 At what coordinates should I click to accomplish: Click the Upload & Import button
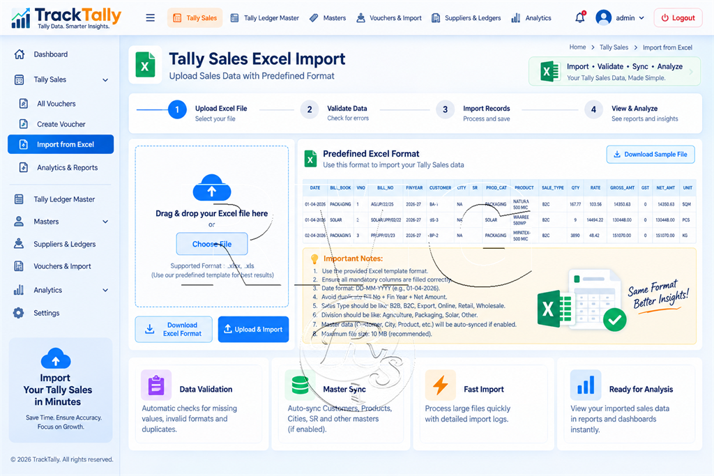(x=253, y=329)
